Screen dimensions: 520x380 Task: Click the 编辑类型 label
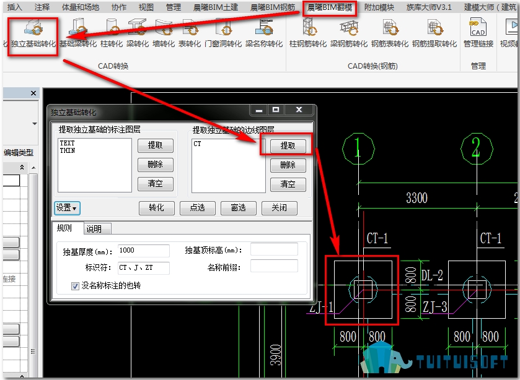tap(19, 152)
